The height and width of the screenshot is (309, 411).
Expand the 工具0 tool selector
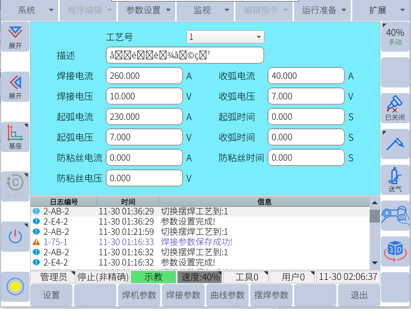[247, 277]
